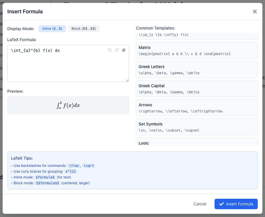The height and width of the screenshot is (217, 265).
Task: Close the Insert Formula dialog
Action: point(255,12)
